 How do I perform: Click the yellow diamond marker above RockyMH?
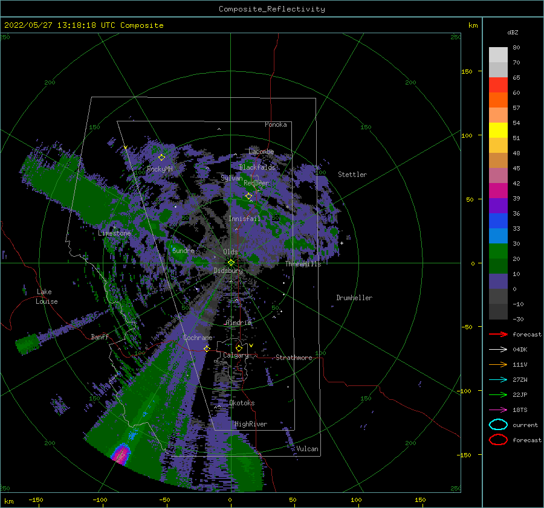(161, 158)
